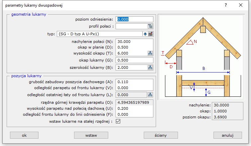Click wysokość parapetu nad połacią (U) field
This screenshot has height=146, width=251.
tap(134, 108)
